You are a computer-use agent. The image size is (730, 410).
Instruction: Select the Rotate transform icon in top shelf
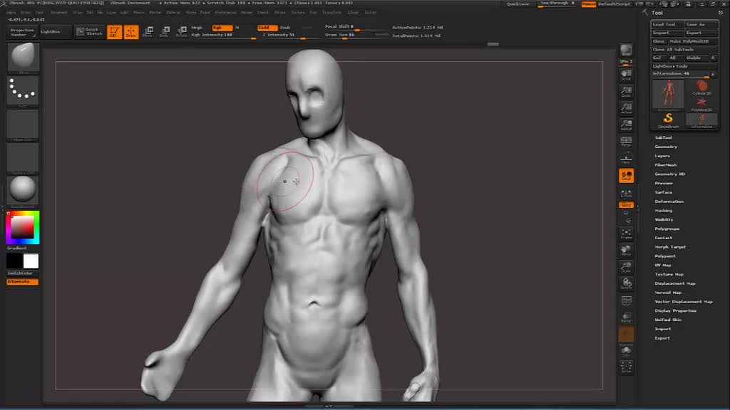coord(182,31)
